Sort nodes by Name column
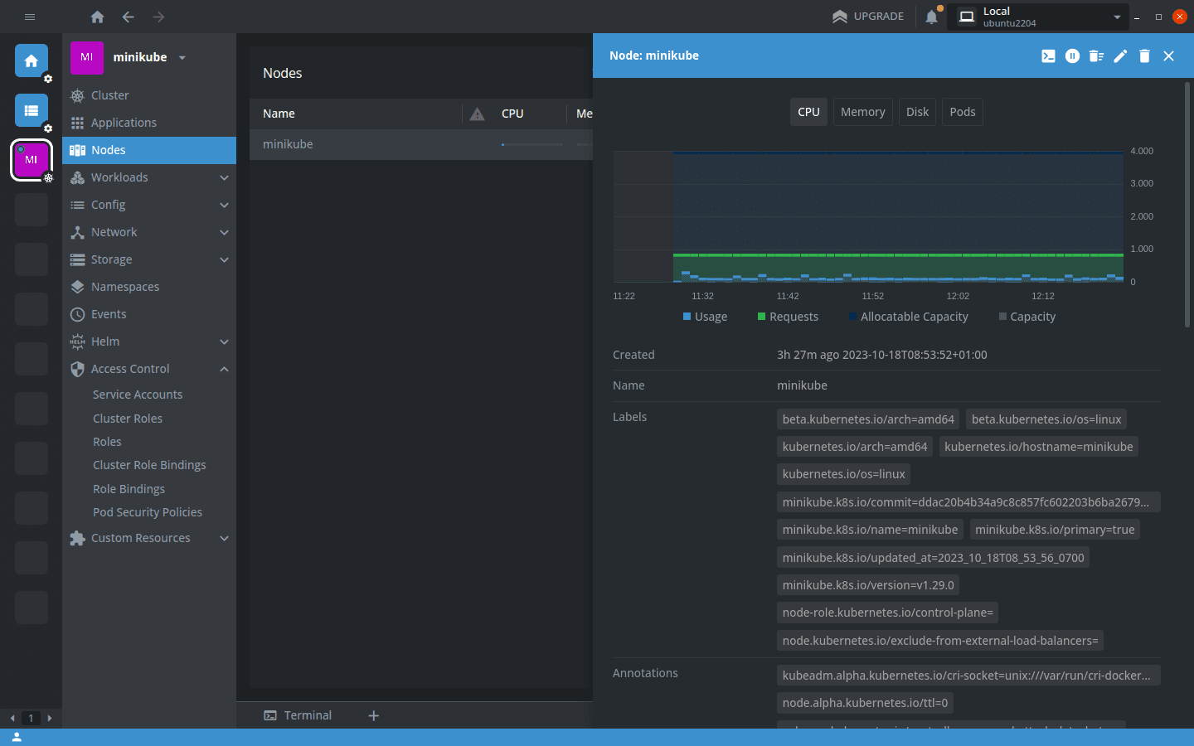Screen dimensions: 1194x746 pos(279,114)
